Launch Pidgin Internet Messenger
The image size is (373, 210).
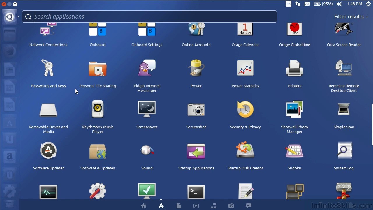tap(147, 76)
